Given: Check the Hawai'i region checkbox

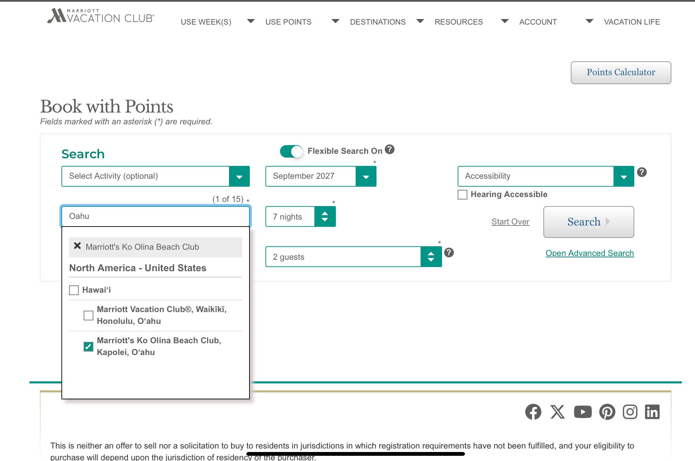Looking at the screenshot, I should tap(74, 290).
